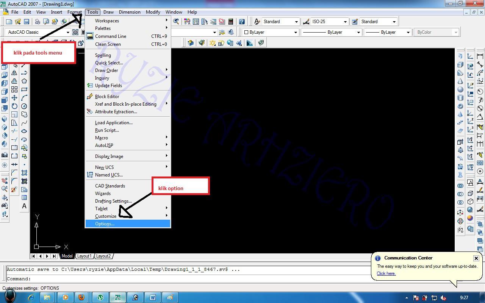Click the New drawing icon
Image resolution: width=485 pixels, height=303 pixels.
pyautogui.click(x=9, y=22)
